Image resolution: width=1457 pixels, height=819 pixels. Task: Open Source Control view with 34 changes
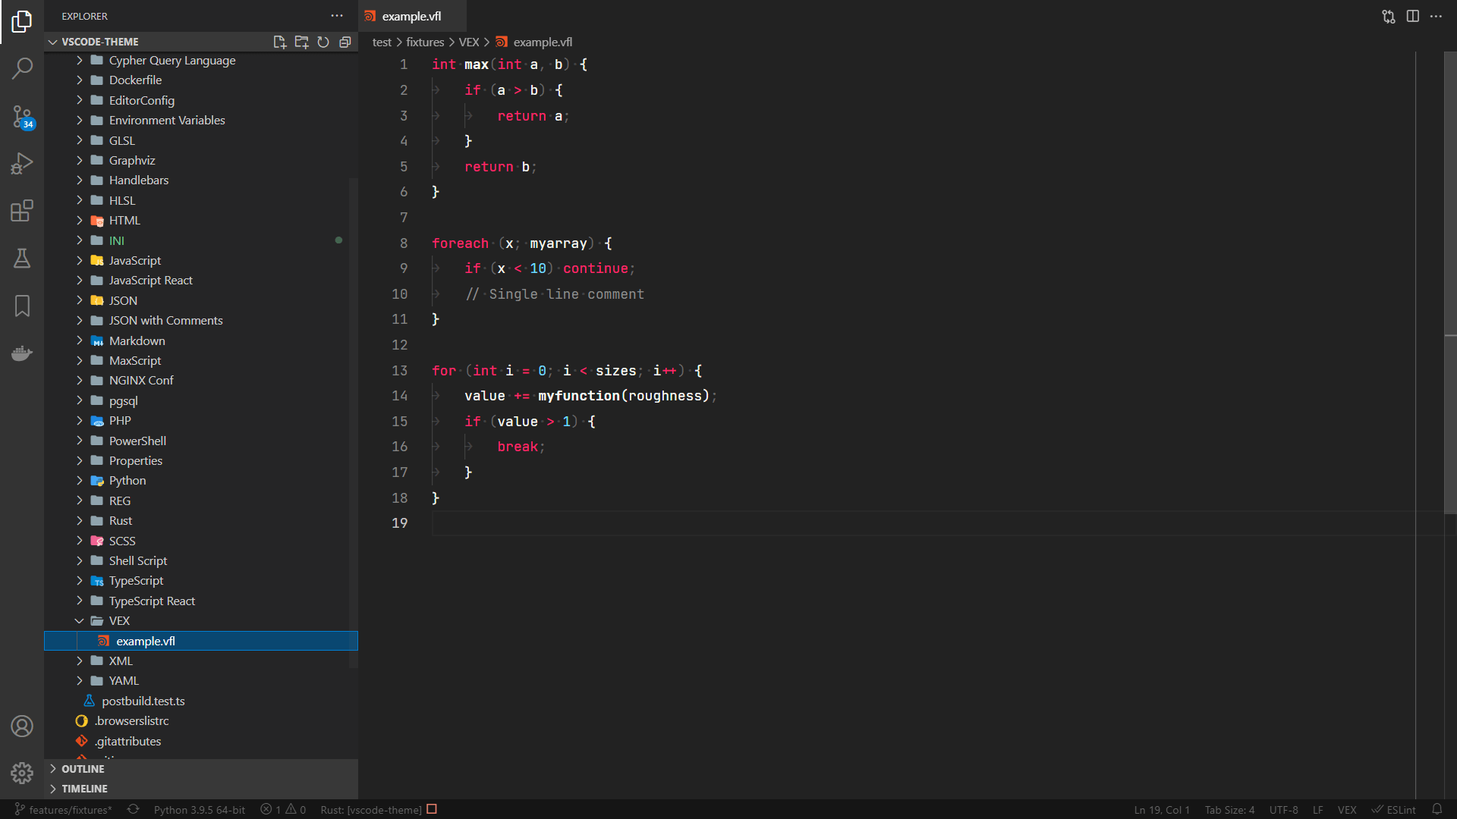coord(22,116)
